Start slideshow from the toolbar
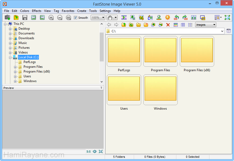Screen dimensions: 234x161 pos(124,17)
